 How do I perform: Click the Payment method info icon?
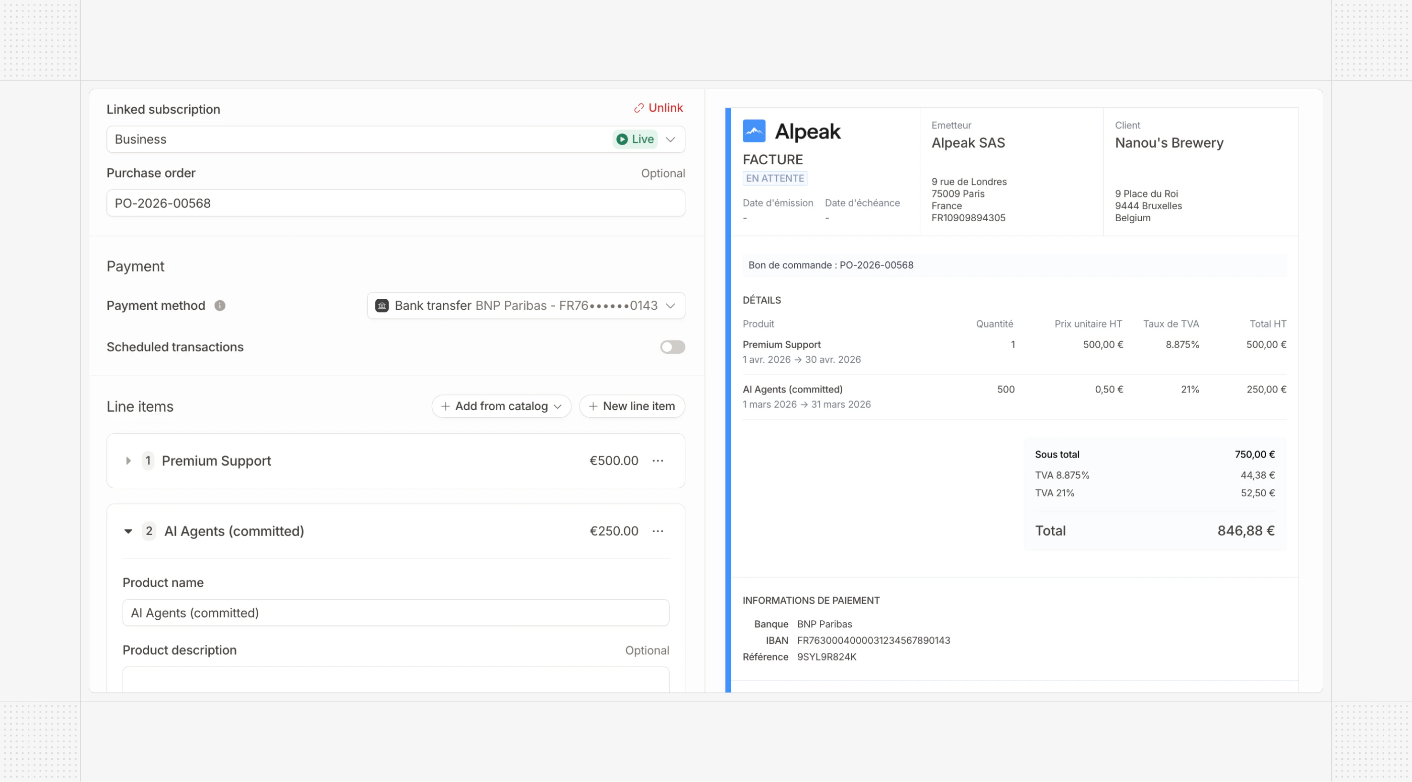click(220, 305)
